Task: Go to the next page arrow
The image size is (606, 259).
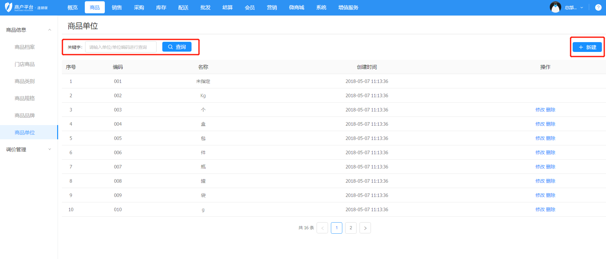Action: point(365,228)
